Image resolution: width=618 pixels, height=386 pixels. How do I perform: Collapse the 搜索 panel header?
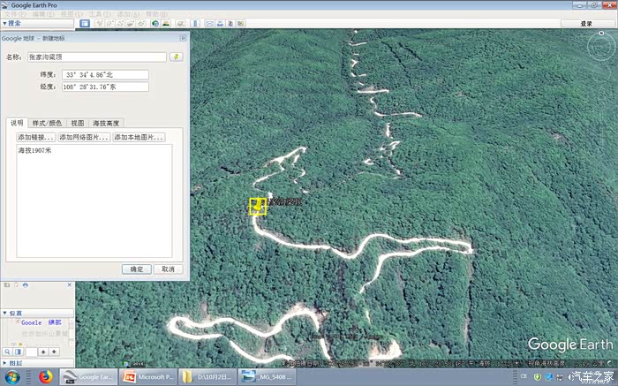click(4, 23)
